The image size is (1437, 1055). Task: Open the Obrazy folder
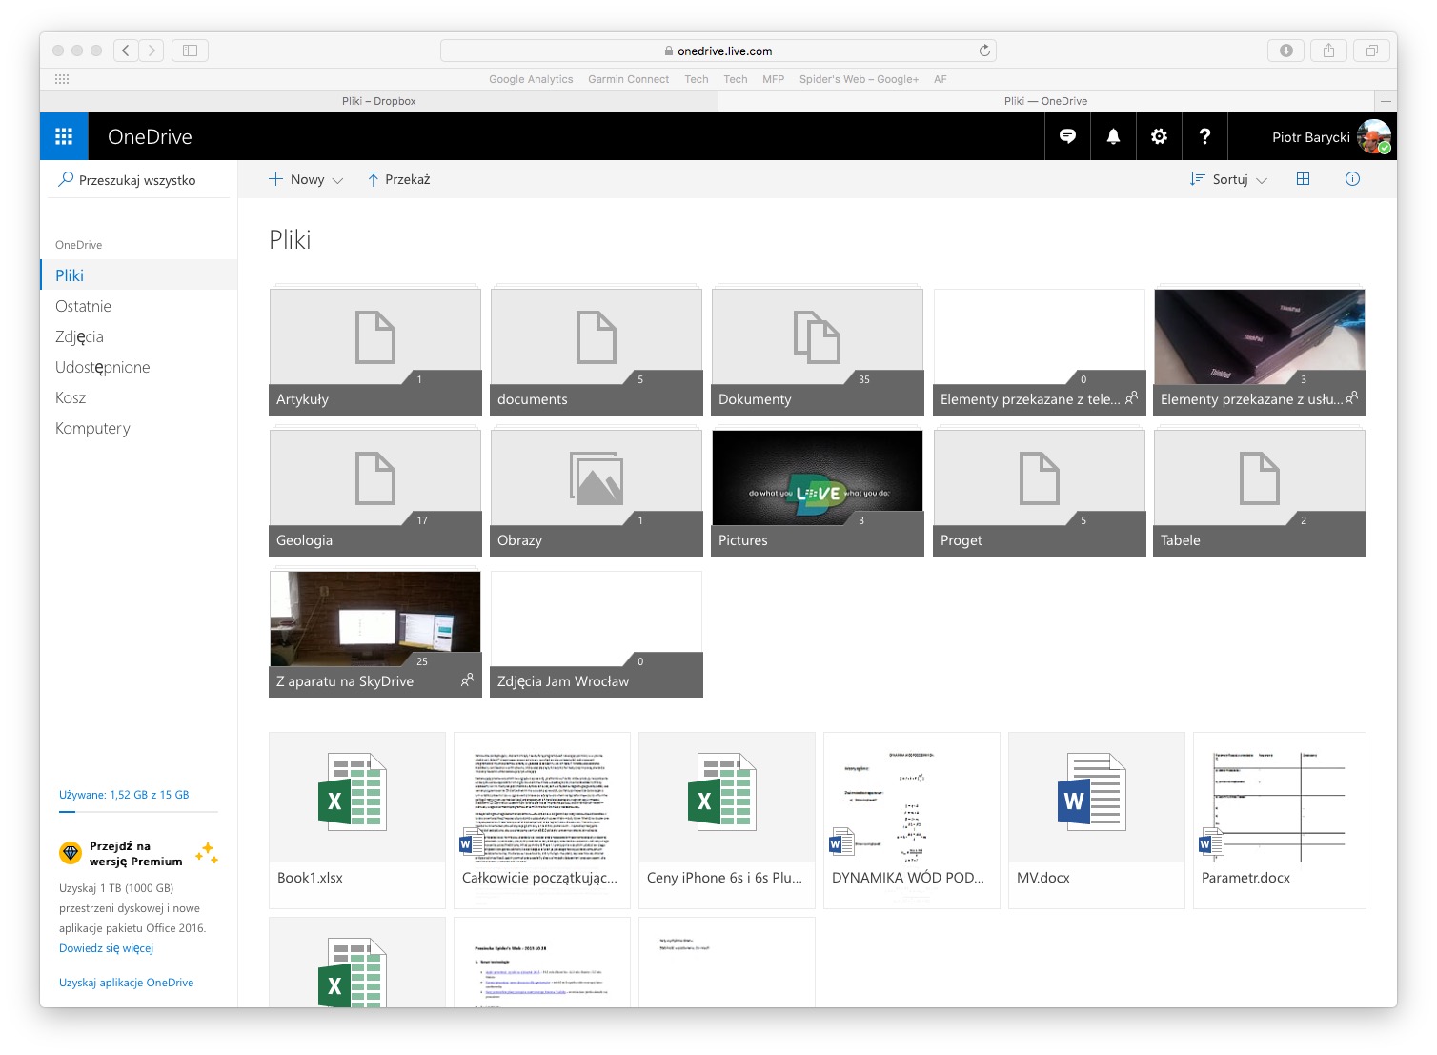[x=597, y=493]
